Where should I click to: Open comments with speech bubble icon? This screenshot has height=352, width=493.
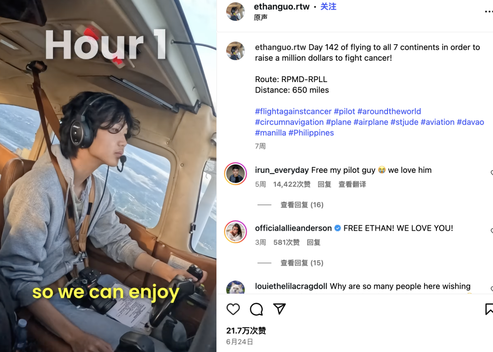256,309
